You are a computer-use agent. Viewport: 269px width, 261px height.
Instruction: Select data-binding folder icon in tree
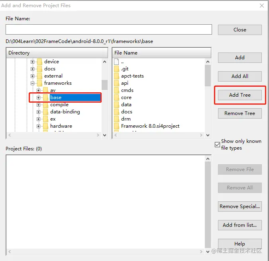point(45,112)
